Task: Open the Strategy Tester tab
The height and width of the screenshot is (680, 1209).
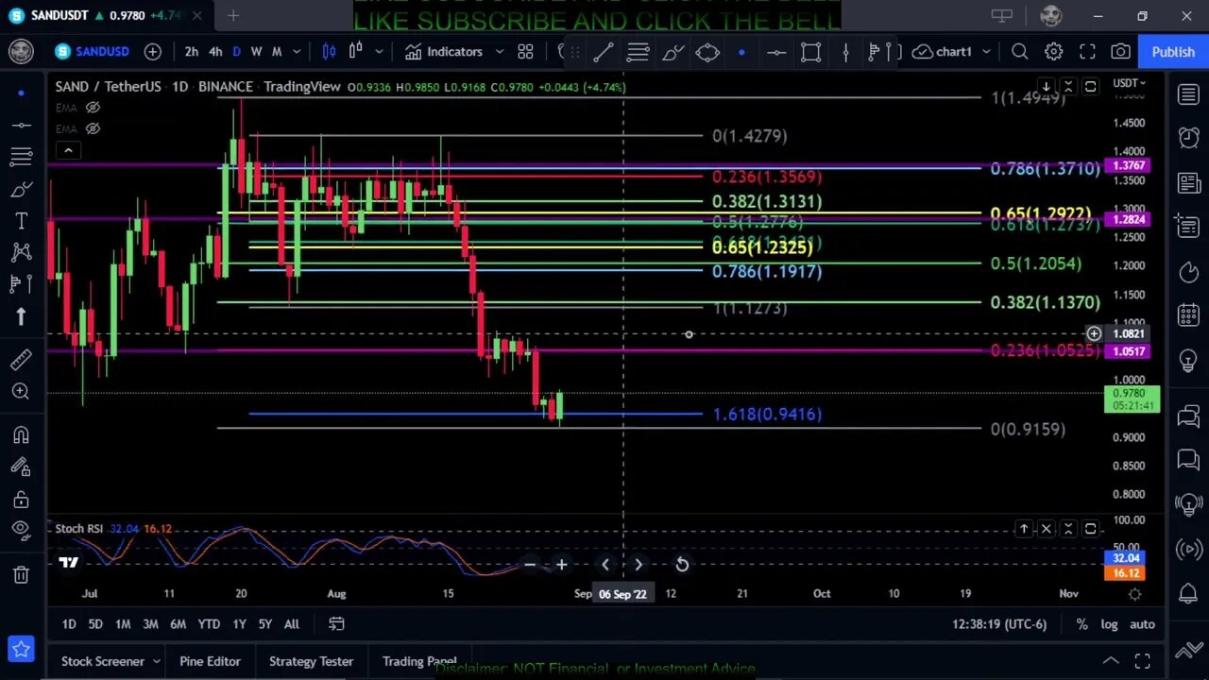Action: [x=311, y=661]
